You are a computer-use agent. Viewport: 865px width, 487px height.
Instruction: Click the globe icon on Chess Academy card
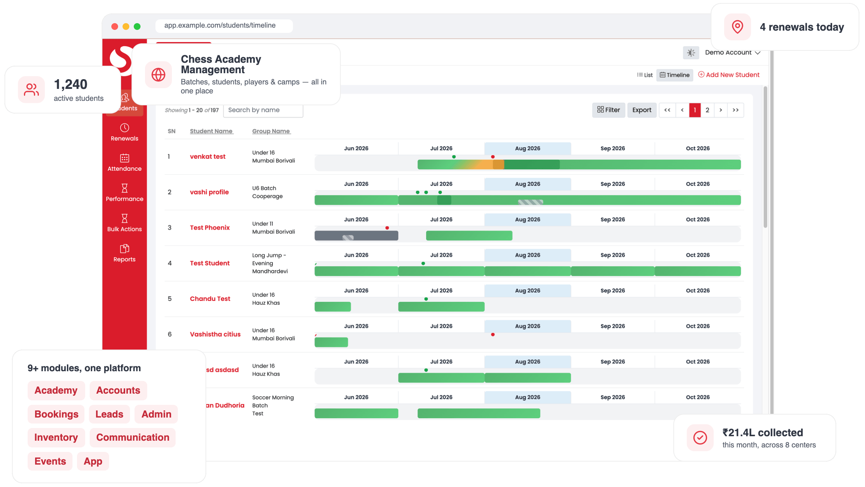(158, 75)
